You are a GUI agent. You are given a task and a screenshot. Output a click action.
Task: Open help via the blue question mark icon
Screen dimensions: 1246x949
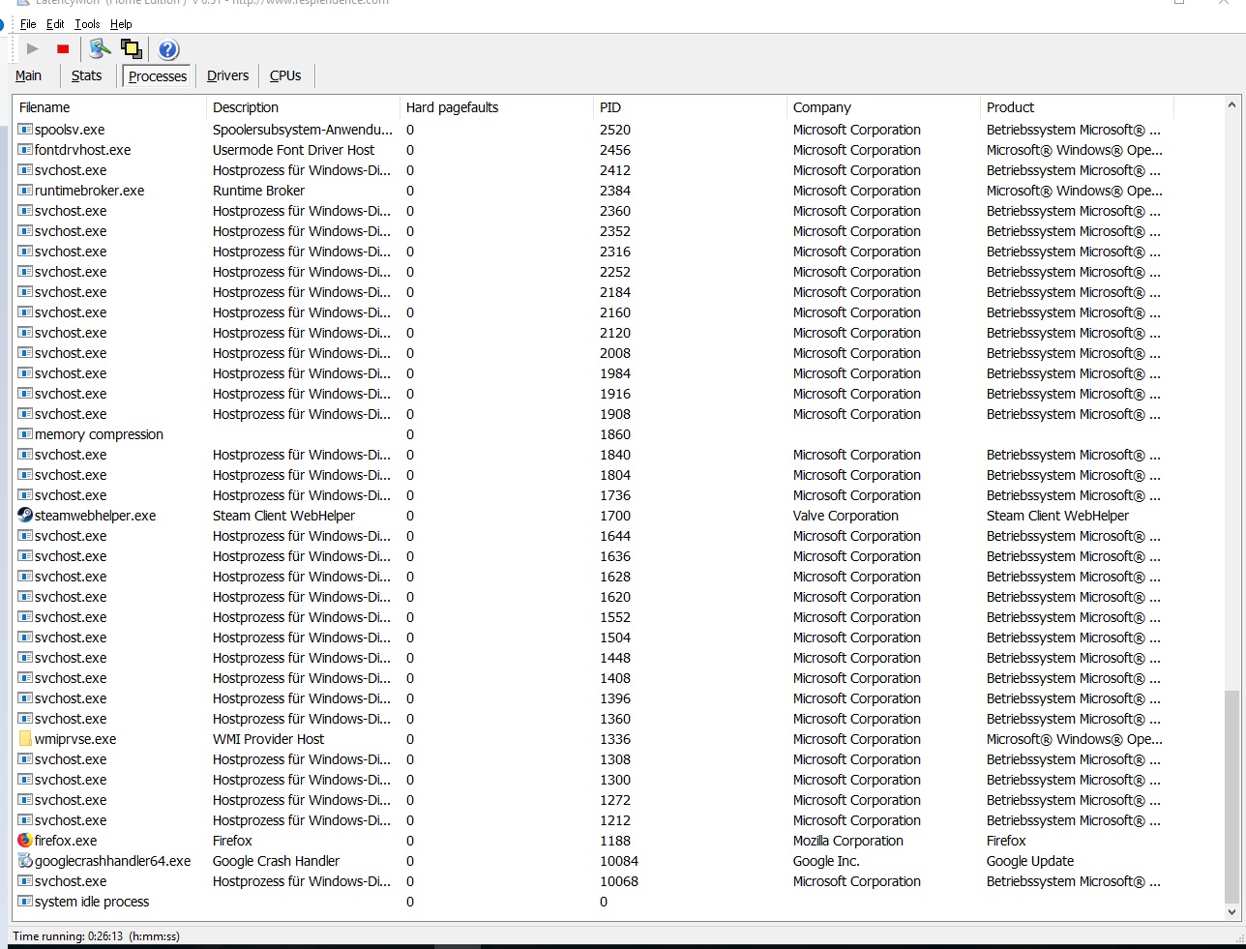[x=168, y=49]
